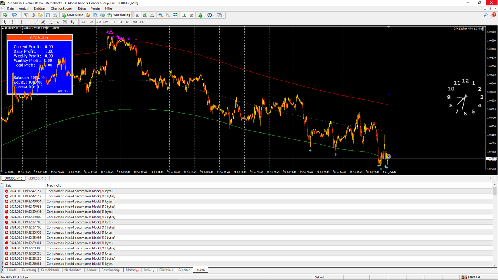Click the Neue Order button
The width and height of the screenshot is (498, 280).
72,15
